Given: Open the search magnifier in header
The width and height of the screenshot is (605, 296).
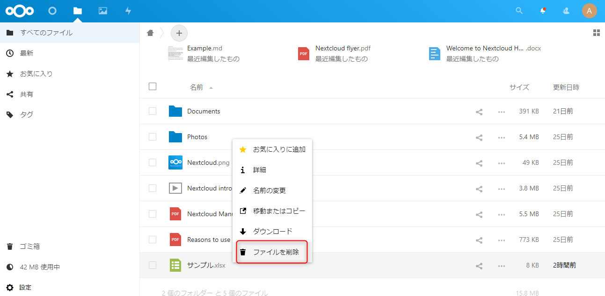Looking at the screenshot, I should (x=519, y=11).
